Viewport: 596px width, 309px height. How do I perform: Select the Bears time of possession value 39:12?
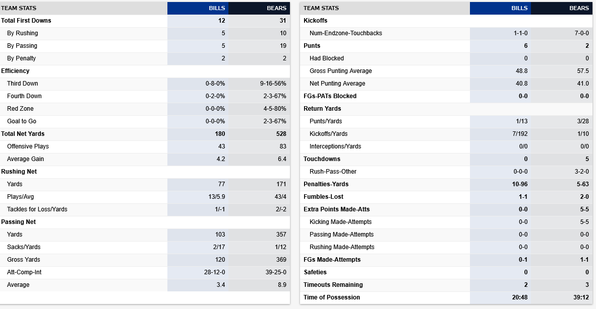coord(580,297)
